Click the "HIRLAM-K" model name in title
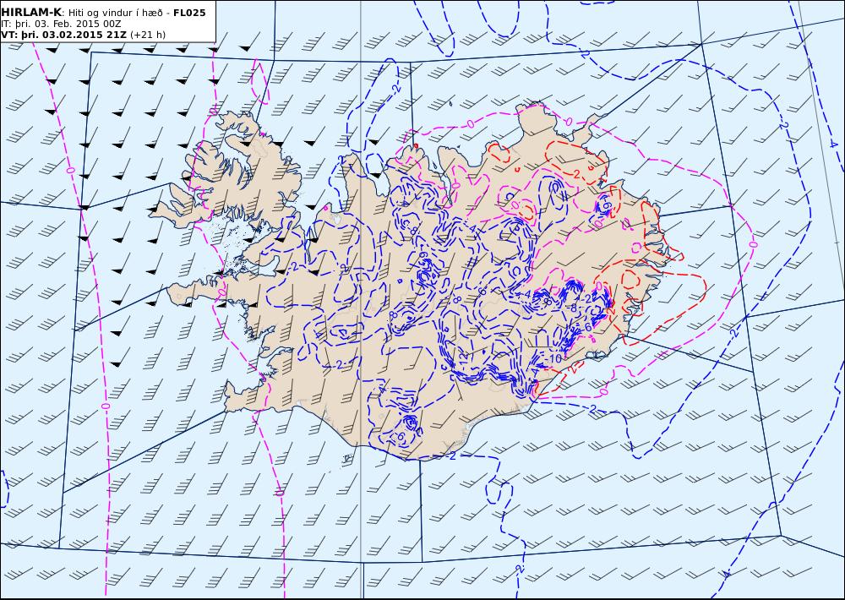Viewport: 845px width, 600px height. [31, 13]
